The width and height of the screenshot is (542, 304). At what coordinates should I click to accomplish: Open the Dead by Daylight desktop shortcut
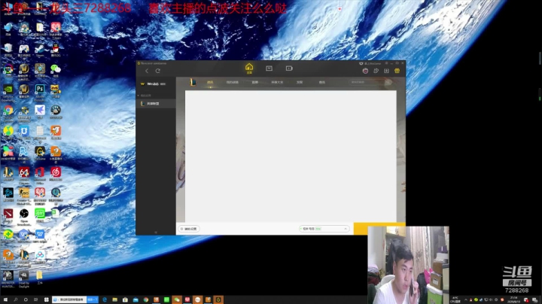[24, 278]
